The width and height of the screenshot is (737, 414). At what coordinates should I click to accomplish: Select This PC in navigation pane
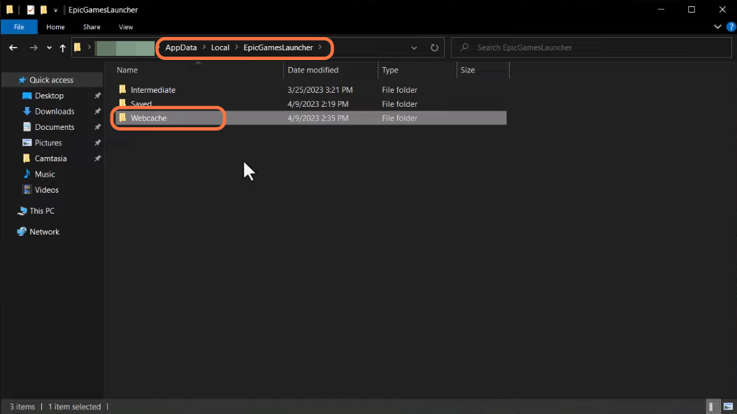(42, 211)
